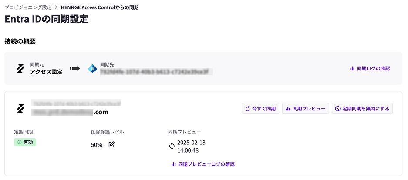The image size is (408, 180).
Task: Click the Entra ID diamond icon
Action: coord(92,69)
